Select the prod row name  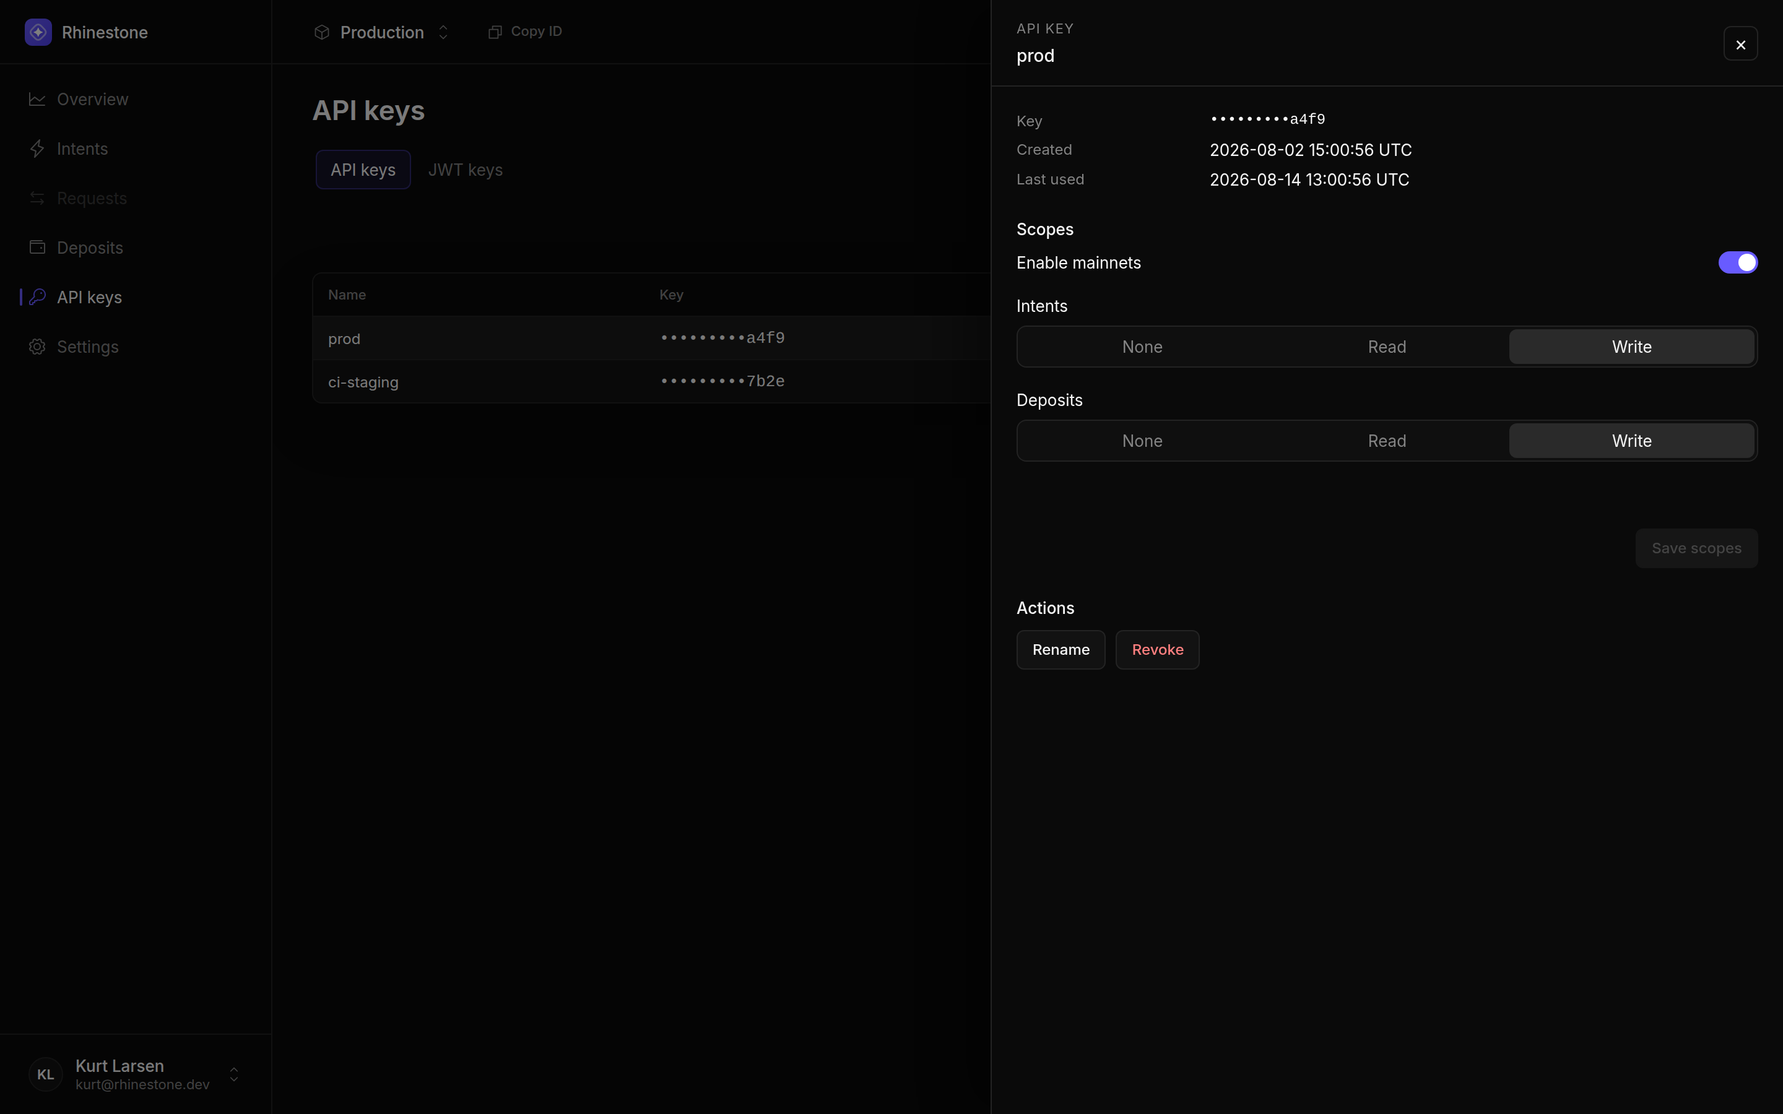coord(344,339)
